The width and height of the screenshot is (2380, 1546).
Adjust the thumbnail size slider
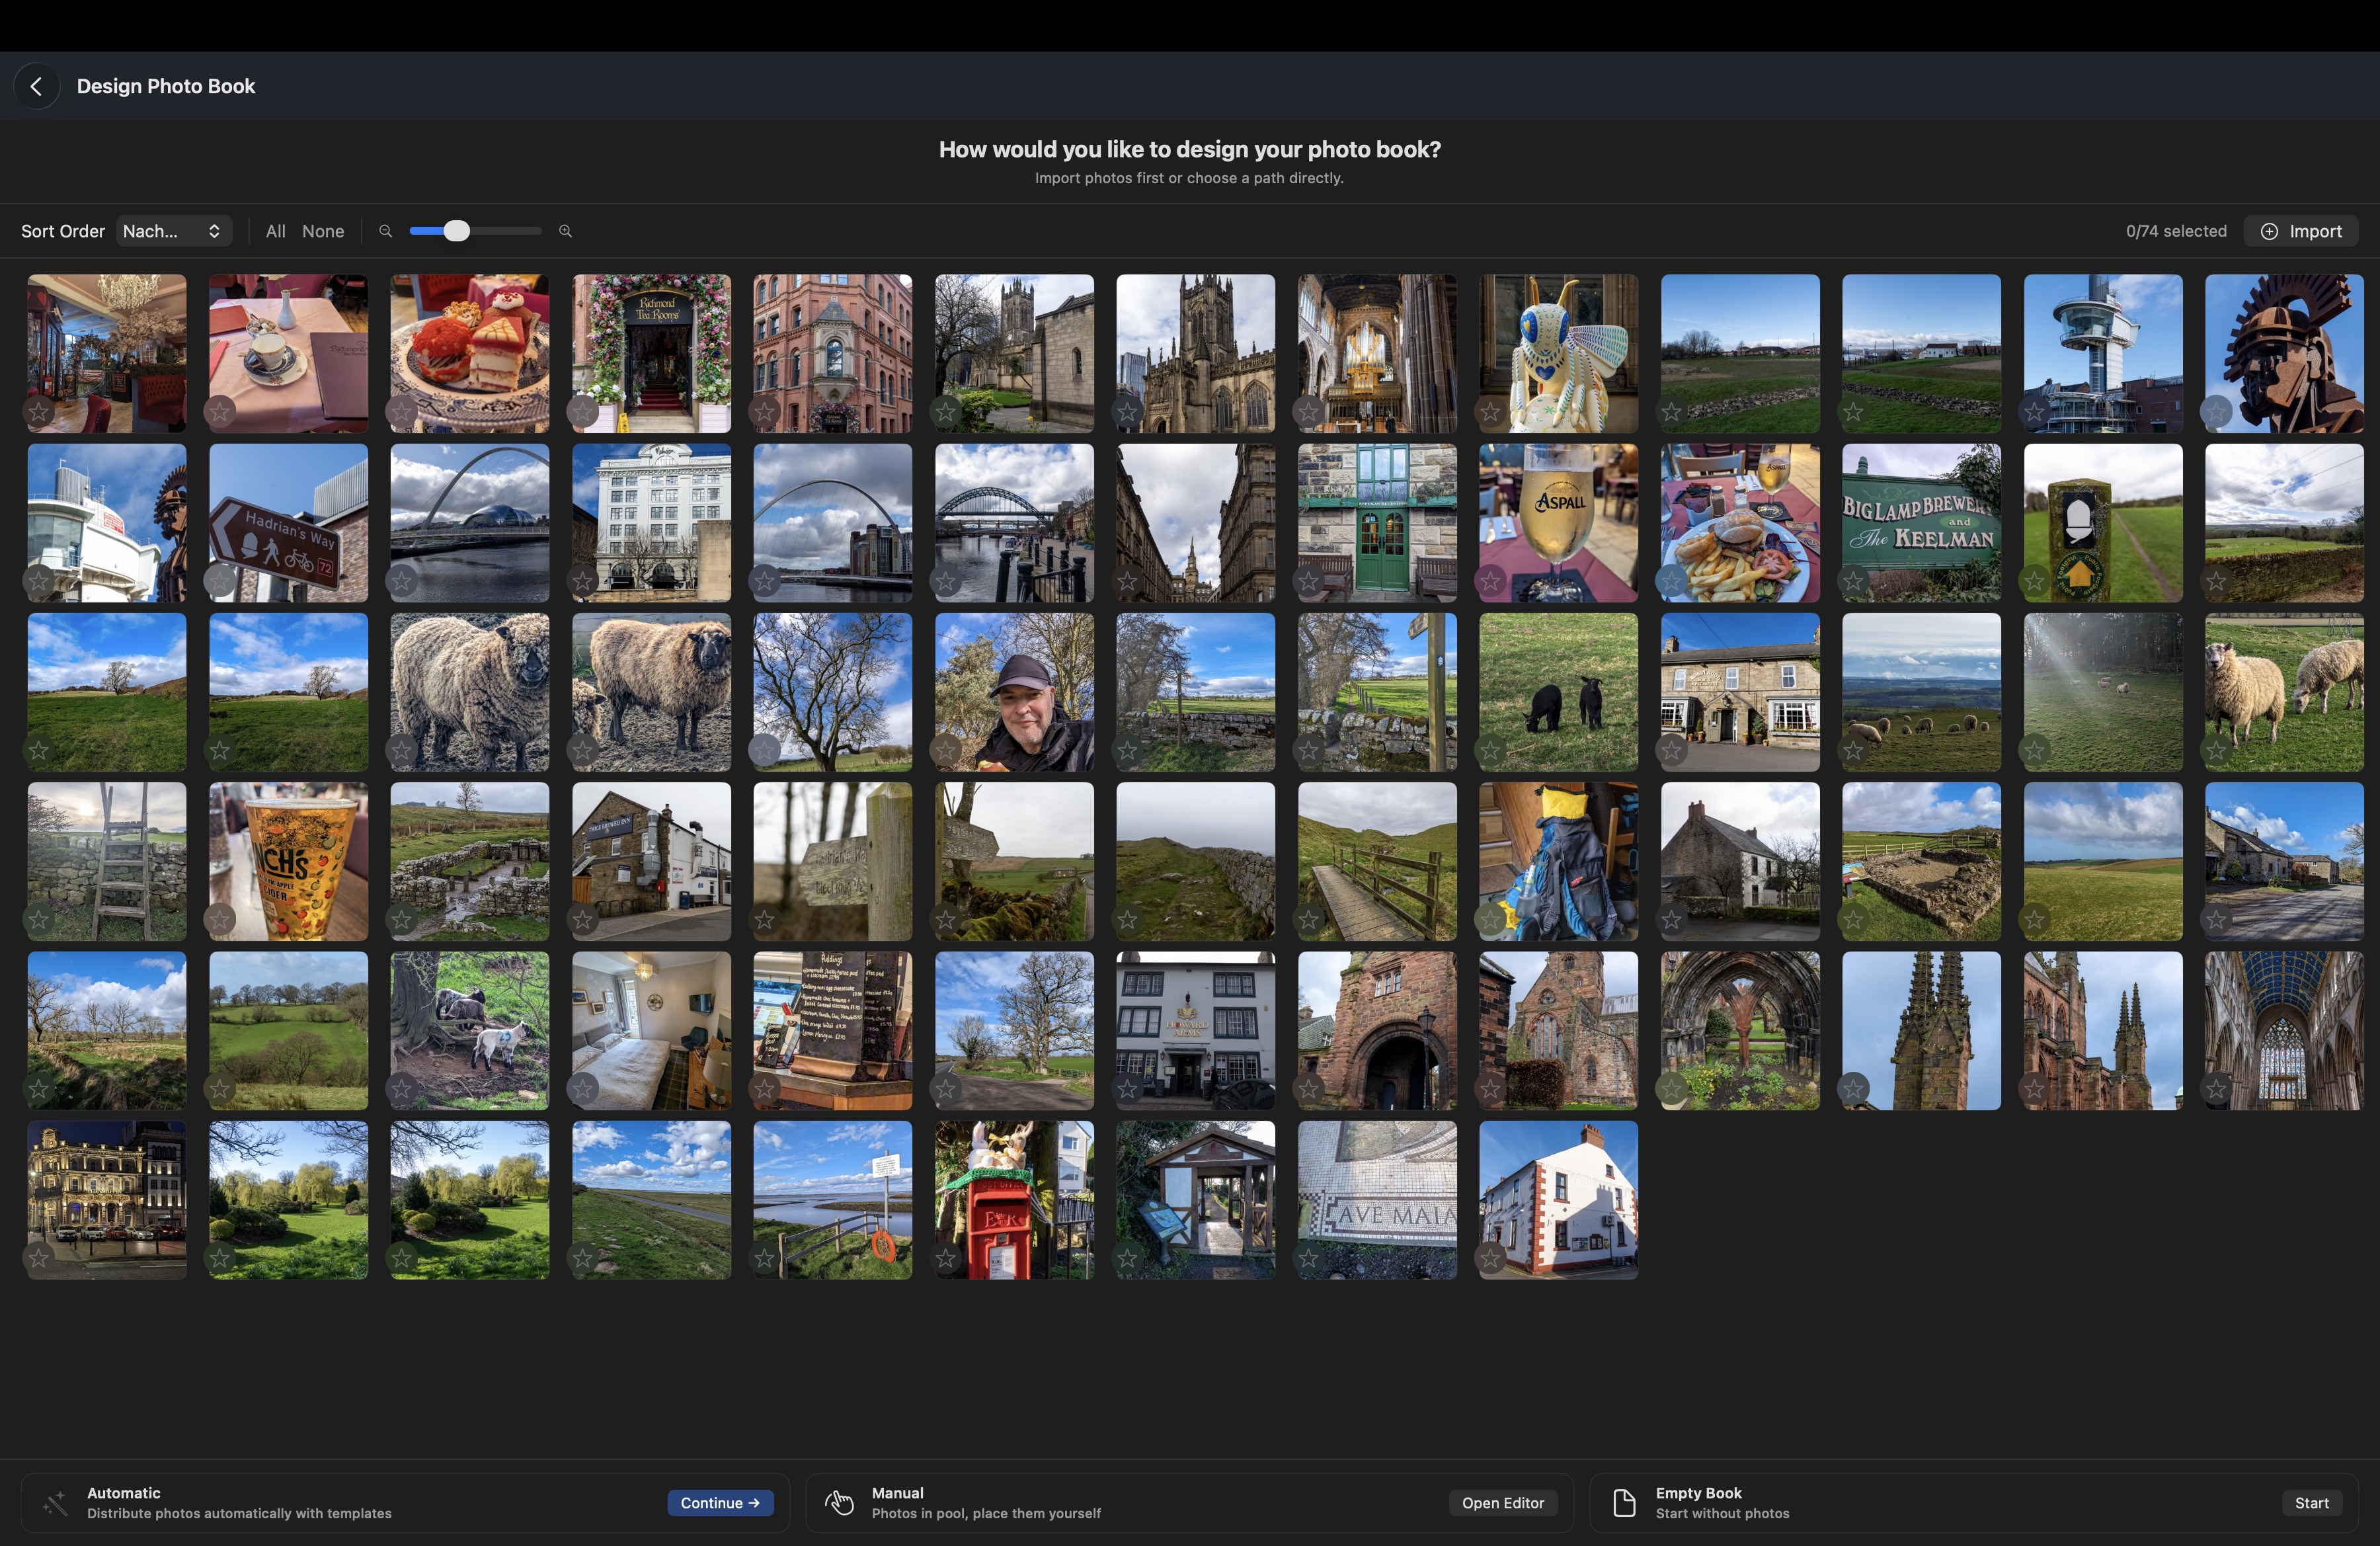456,232
